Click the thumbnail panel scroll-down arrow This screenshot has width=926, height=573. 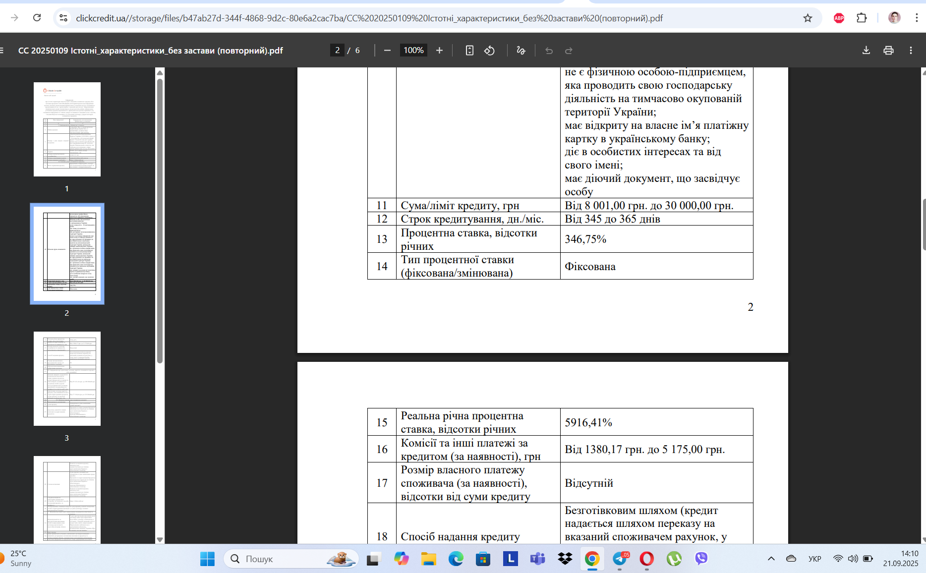coord(160,539)
